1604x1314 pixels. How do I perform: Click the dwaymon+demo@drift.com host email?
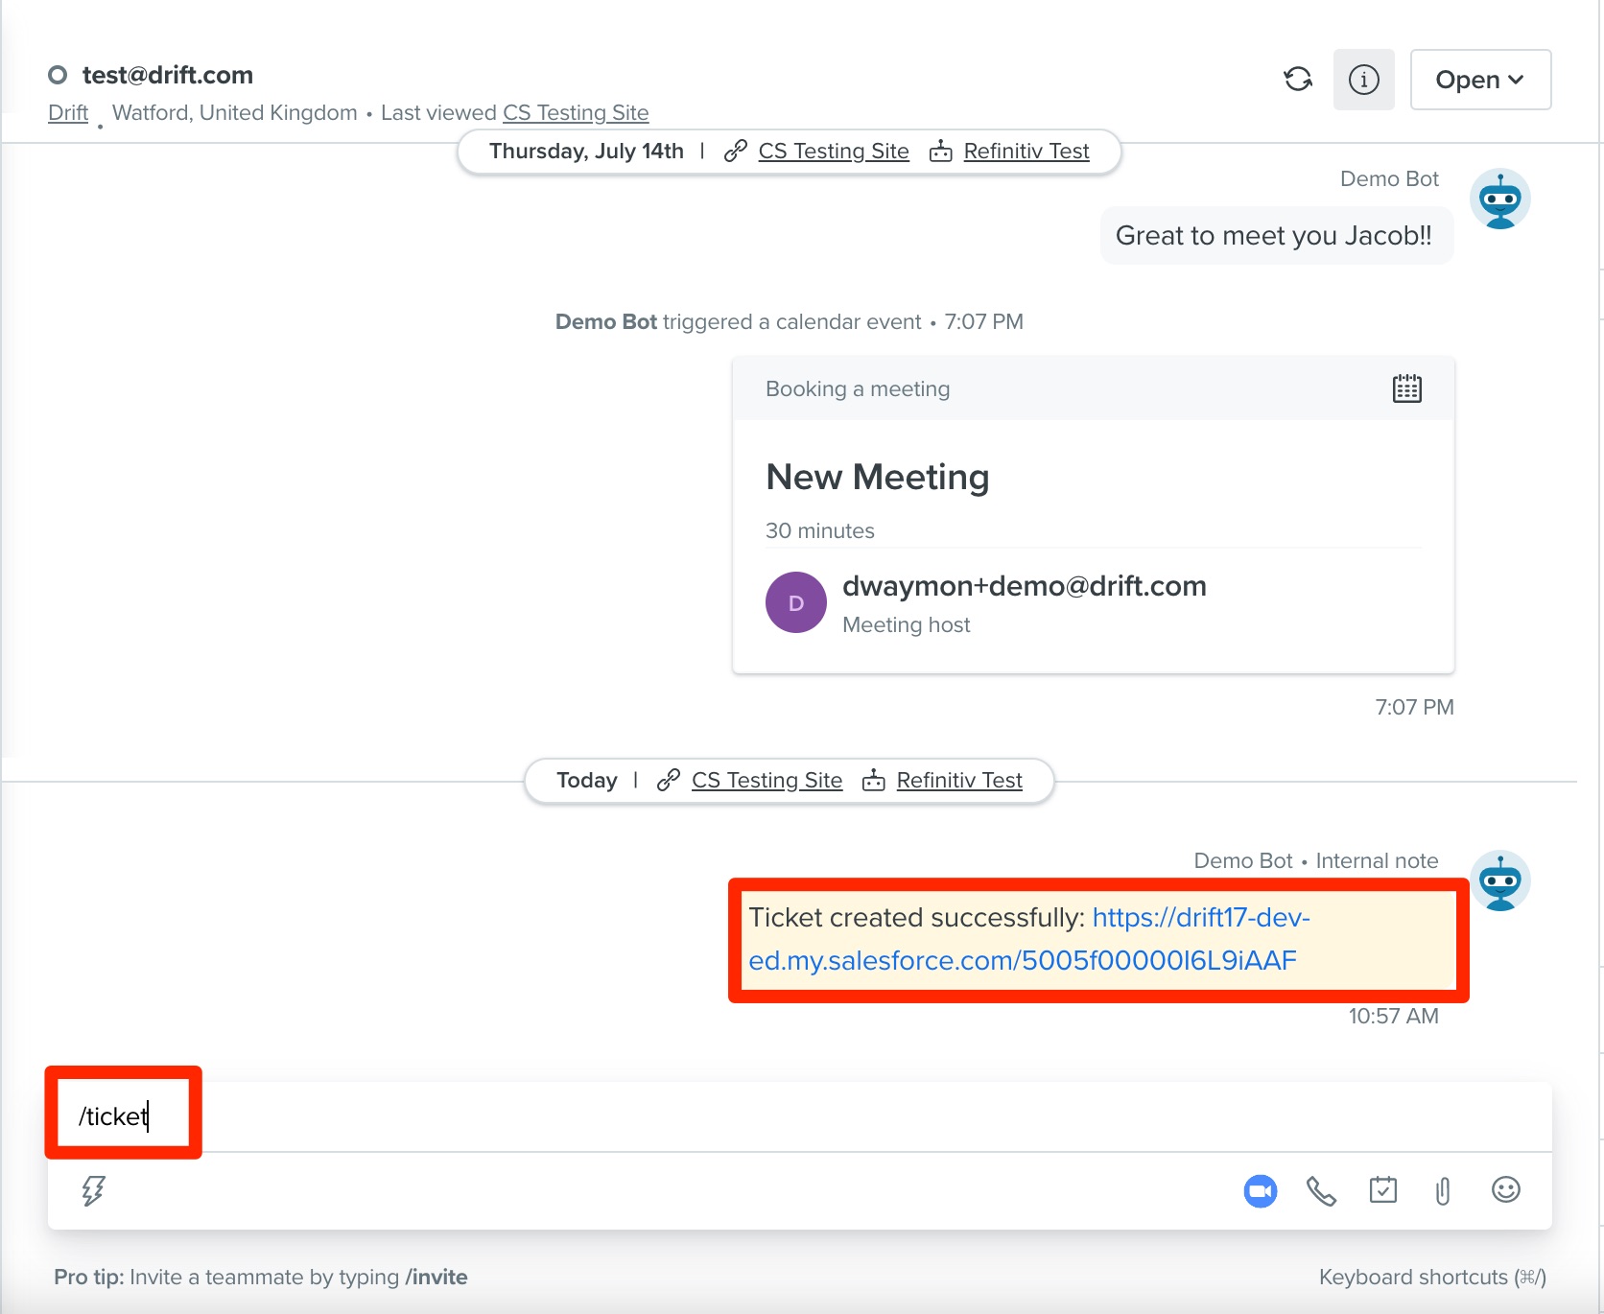[1025, 586]
